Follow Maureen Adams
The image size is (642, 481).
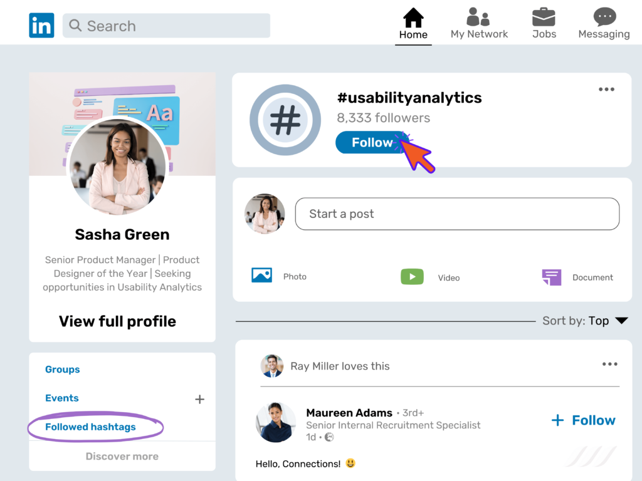tap(582, 420)
